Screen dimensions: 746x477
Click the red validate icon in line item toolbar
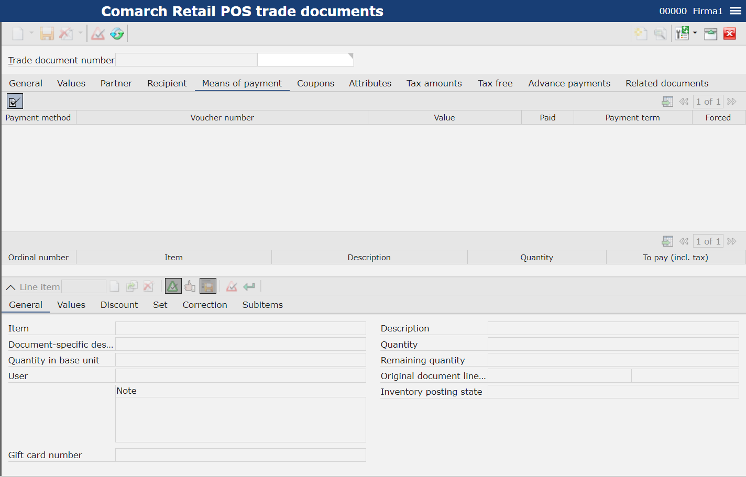coord(232,286)
